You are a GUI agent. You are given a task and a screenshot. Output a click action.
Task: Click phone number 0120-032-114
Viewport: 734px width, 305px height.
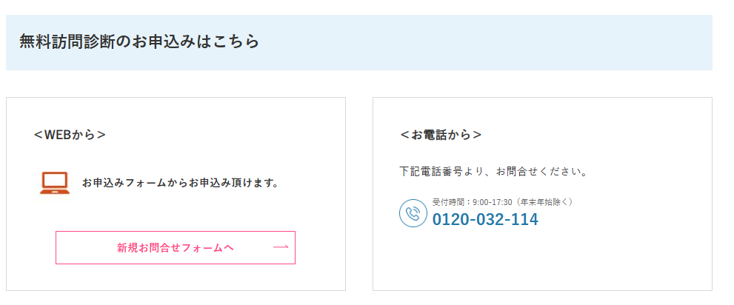(485, 219)
